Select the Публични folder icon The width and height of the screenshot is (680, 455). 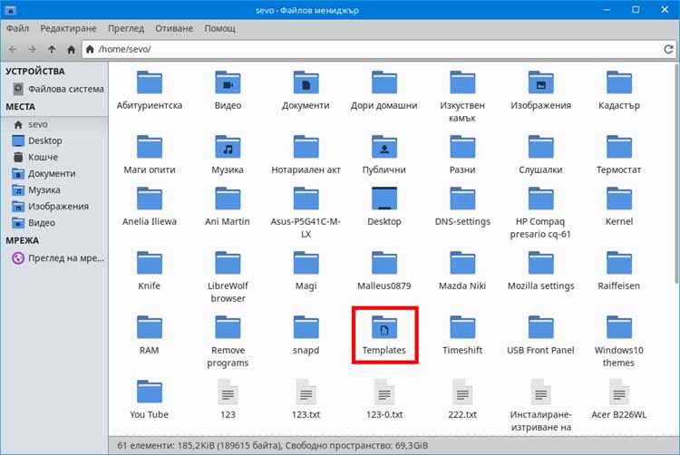coord(384,147)
